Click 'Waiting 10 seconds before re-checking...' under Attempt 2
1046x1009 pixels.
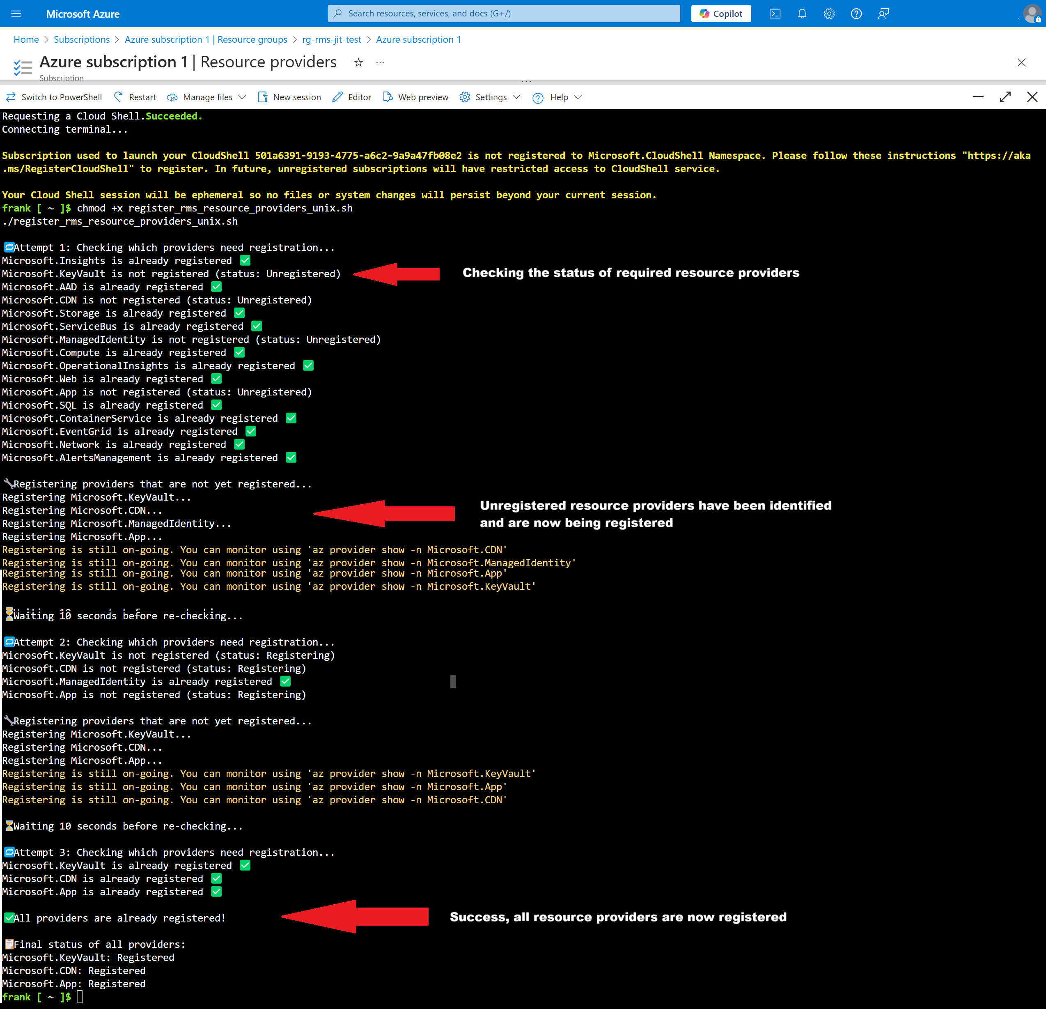123,826
